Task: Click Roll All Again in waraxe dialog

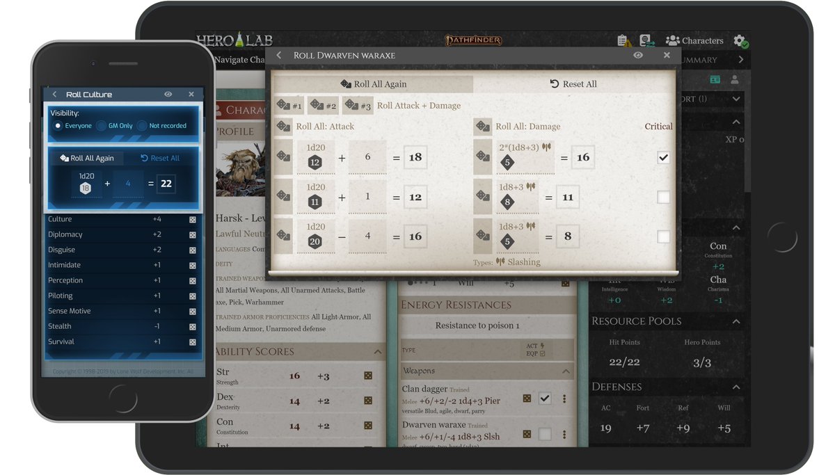Action: [x=373, y=84]
